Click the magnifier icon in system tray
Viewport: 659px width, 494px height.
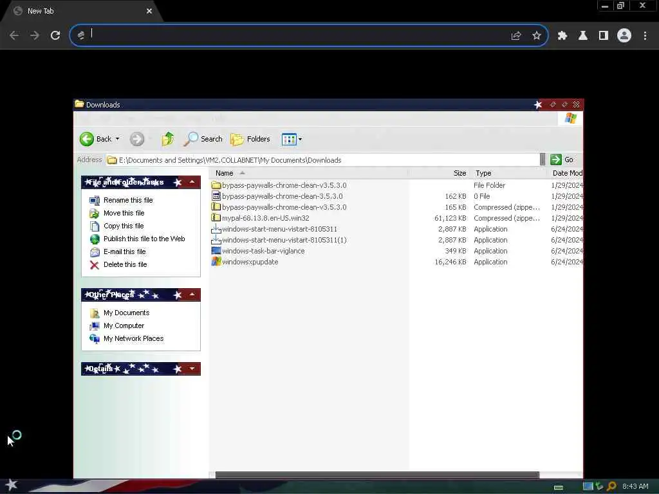click(611, 486)
